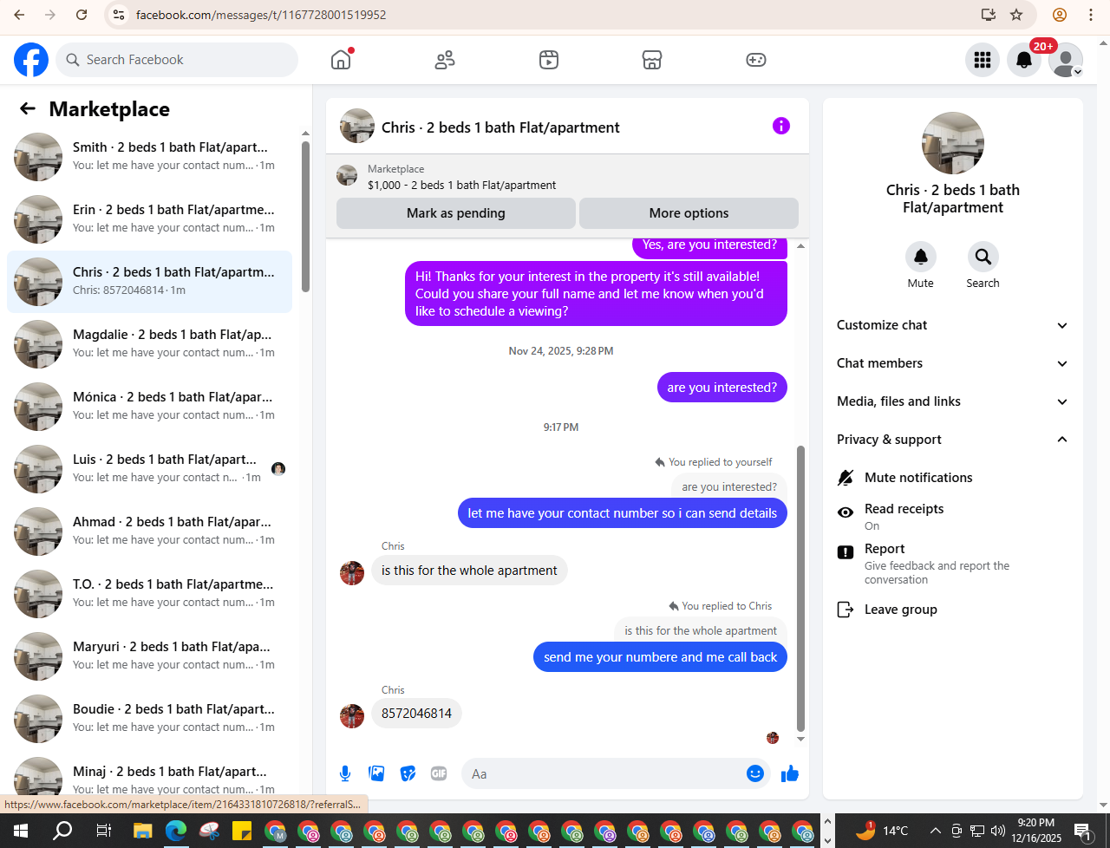Open the Report conversation option
This screenshot has width=1110, height=848.
pos(952,564)
